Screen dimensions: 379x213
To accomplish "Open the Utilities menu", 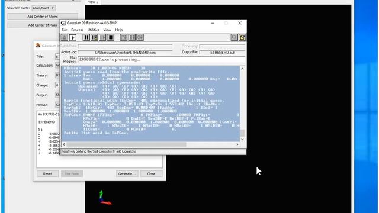I will tap(94, 30).
